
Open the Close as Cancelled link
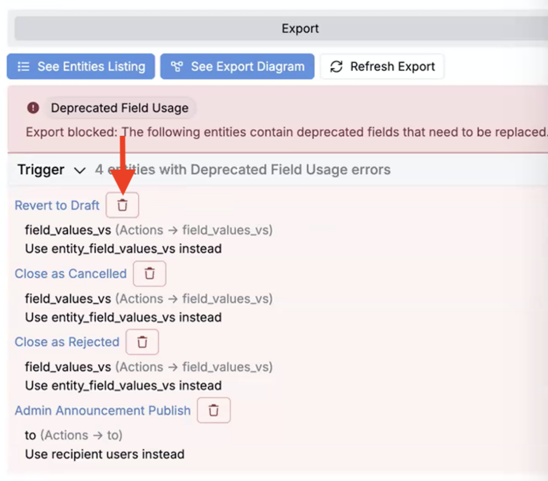tap(71, 274)
